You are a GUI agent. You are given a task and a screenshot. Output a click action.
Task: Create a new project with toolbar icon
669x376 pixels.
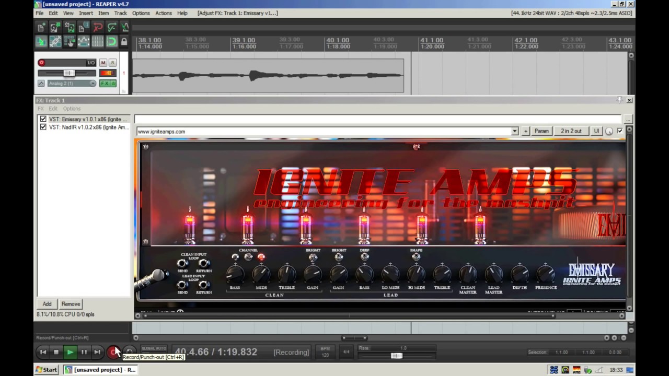[x=41, y=28]
